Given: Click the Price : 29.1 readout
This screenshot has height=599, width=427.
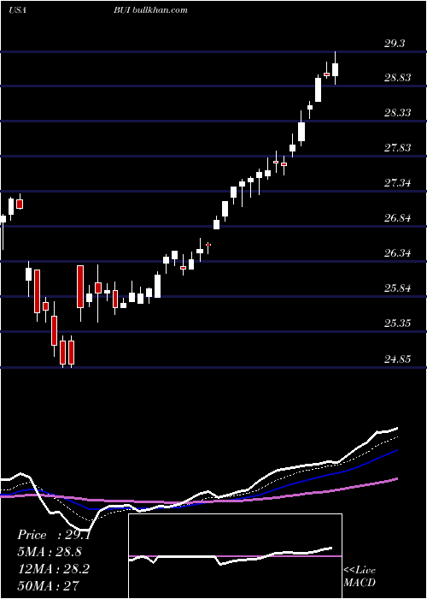Looking at the screenshot, I should [54, 535].
